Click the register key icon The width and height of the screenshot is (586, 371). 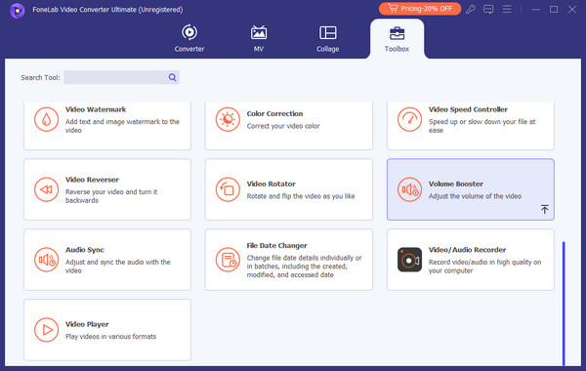point(471,9)
